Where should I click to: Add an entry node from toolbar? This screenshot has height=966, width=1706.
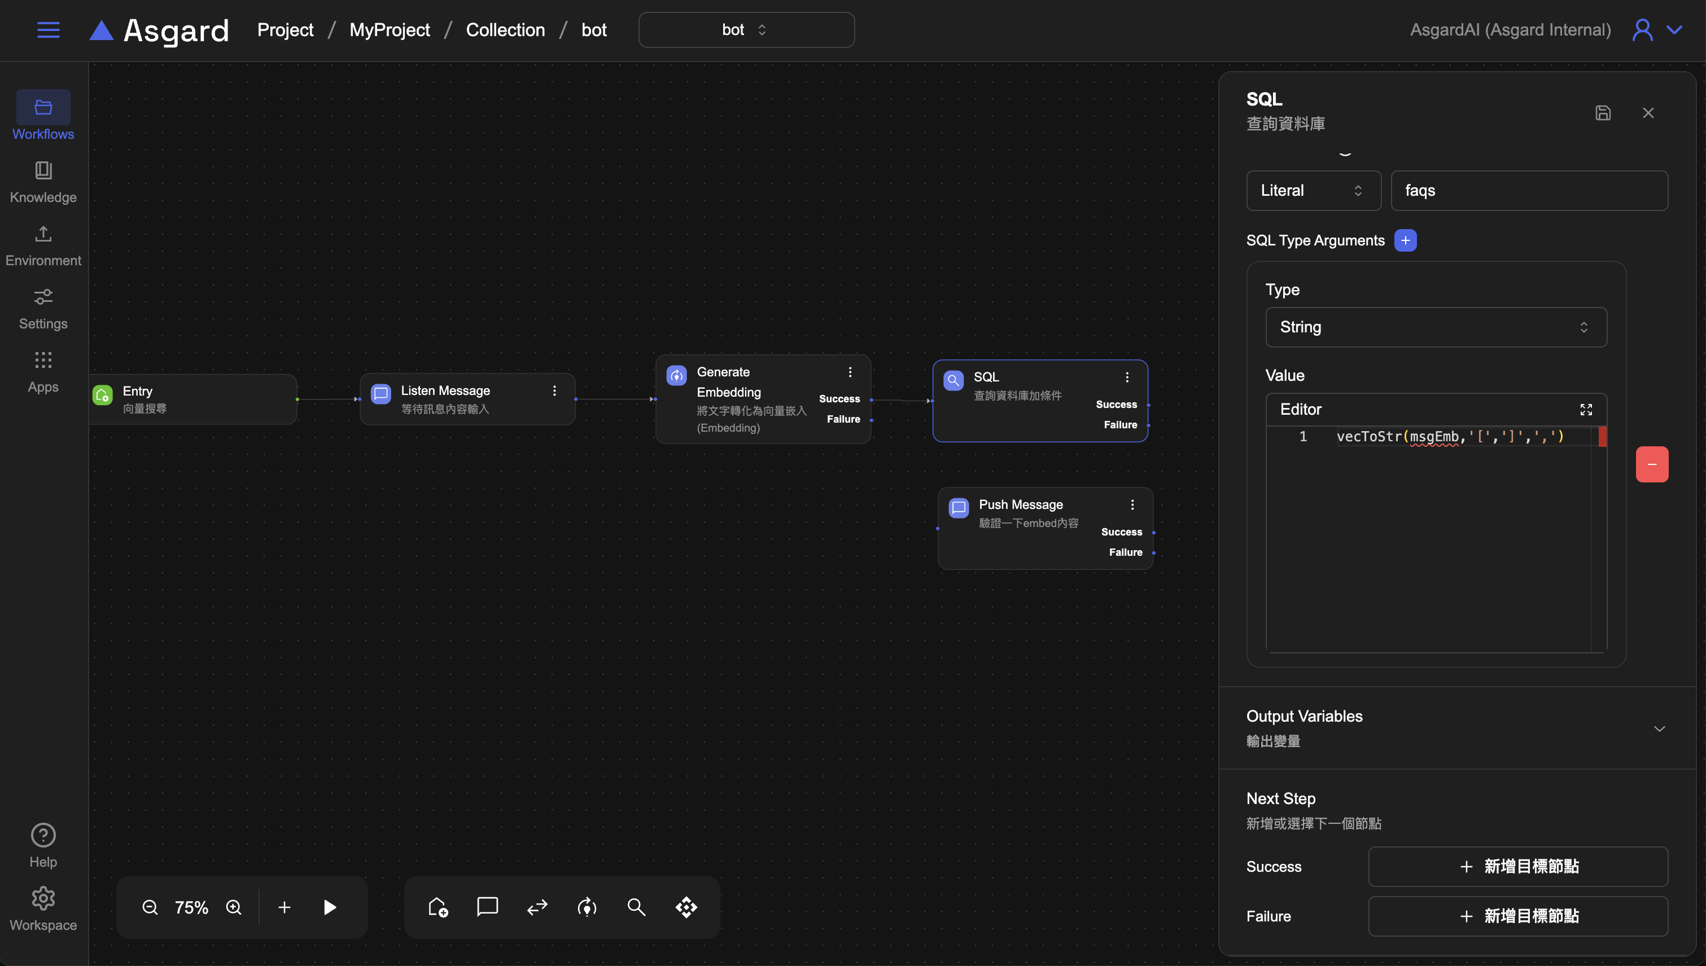[x=438, y=907]
